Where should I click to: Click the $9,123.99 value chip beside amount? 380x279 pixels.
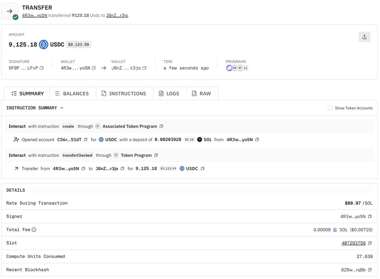(x=78, y=44)
